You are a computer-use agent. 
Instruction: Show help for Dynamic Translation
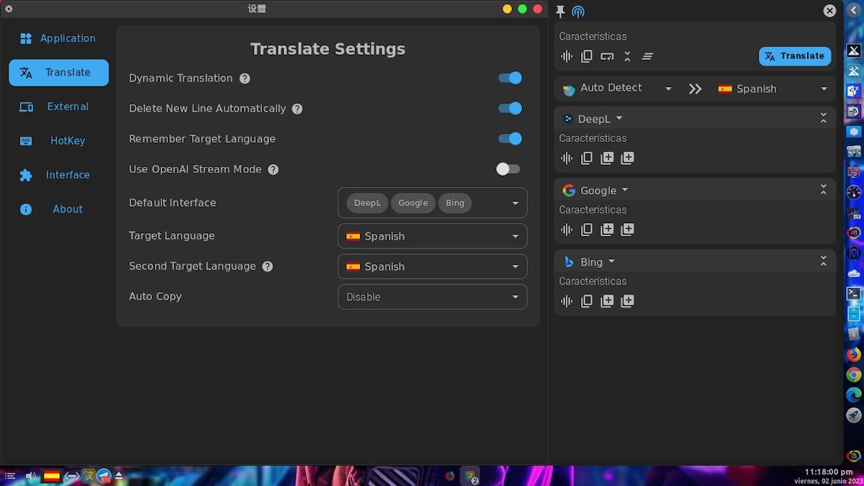[245, 78]
